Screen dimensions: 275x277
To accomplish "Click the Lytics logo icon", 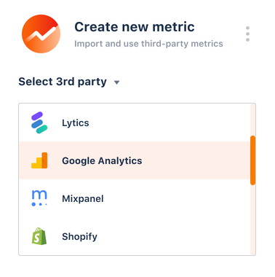I will 39,122.
